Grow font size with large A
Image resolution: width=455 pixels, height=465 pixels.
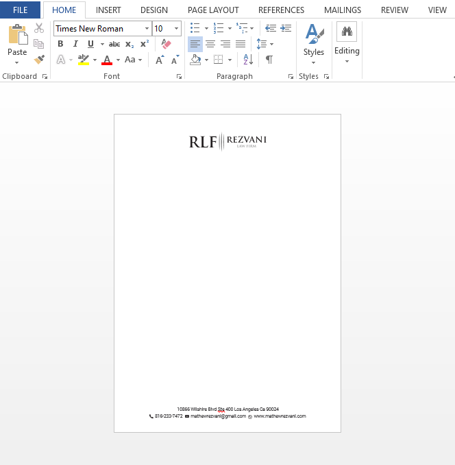pyautogui.click(x=160, y=60)
